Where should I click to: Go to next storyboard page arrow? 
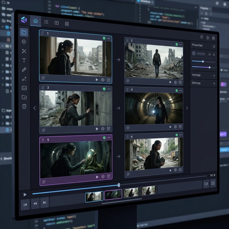187,108
